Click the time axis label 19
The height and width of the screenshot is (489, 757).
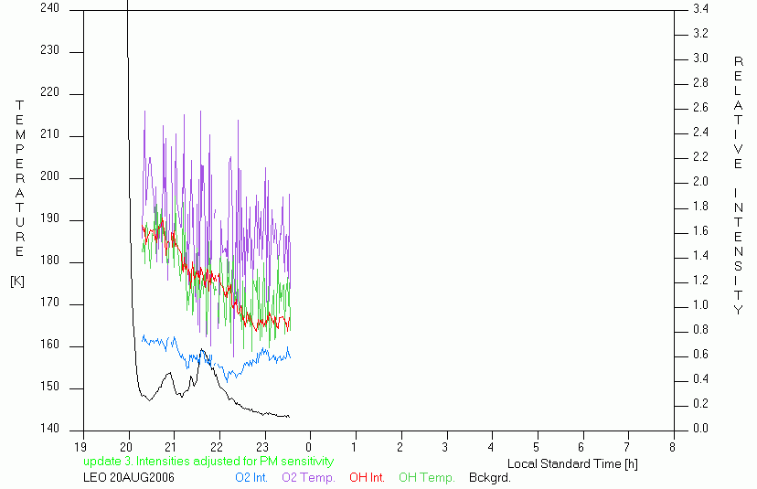tap(80, 448)
